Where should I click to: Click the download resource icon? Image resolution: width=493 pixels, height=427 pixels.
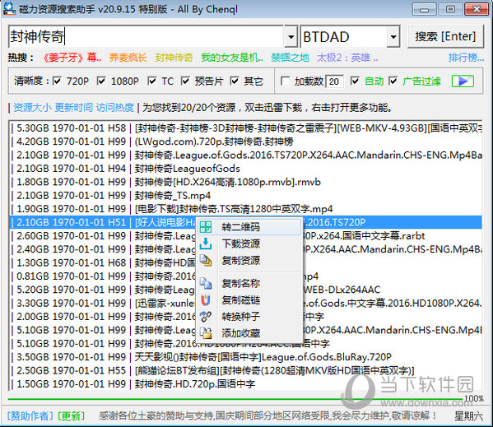pyautogui.click(x=206, y=244)
